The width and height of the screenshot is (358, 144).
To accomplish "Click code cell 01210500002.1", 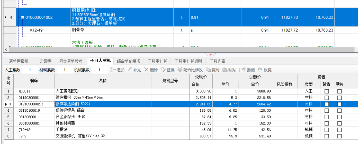I will 34,104.
